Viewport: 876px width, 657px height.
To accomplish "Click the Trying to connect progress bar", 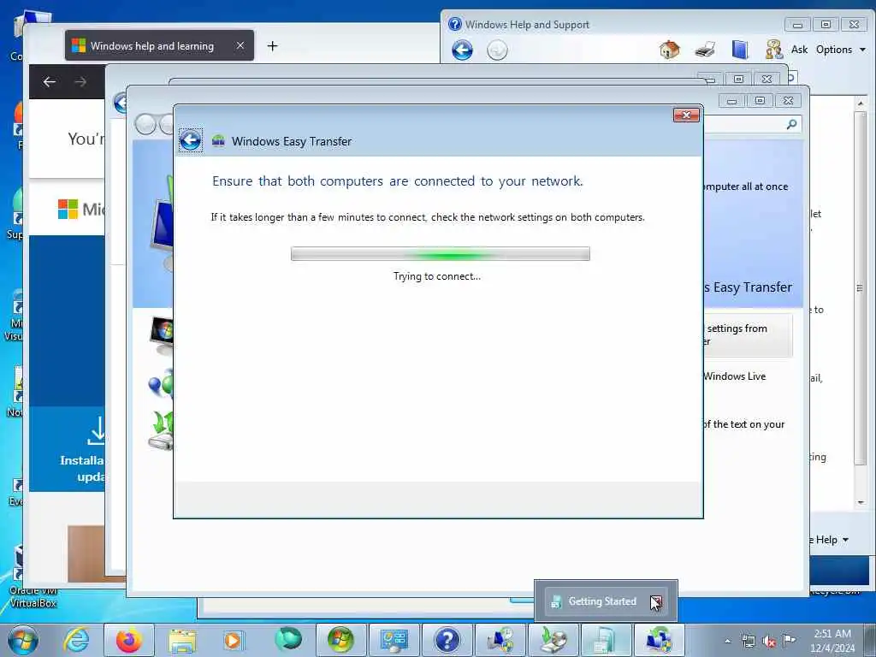I will click(441, 253).
